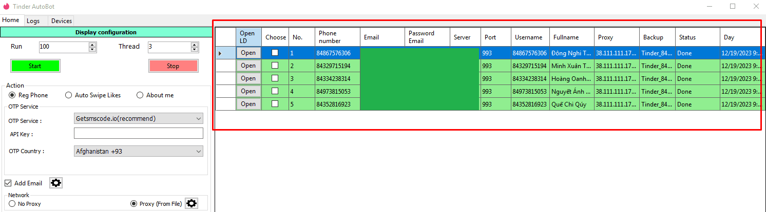Screen dimensions: 766x212
Task: Switch to the Home tab
Action: click(x=11, y=20)
